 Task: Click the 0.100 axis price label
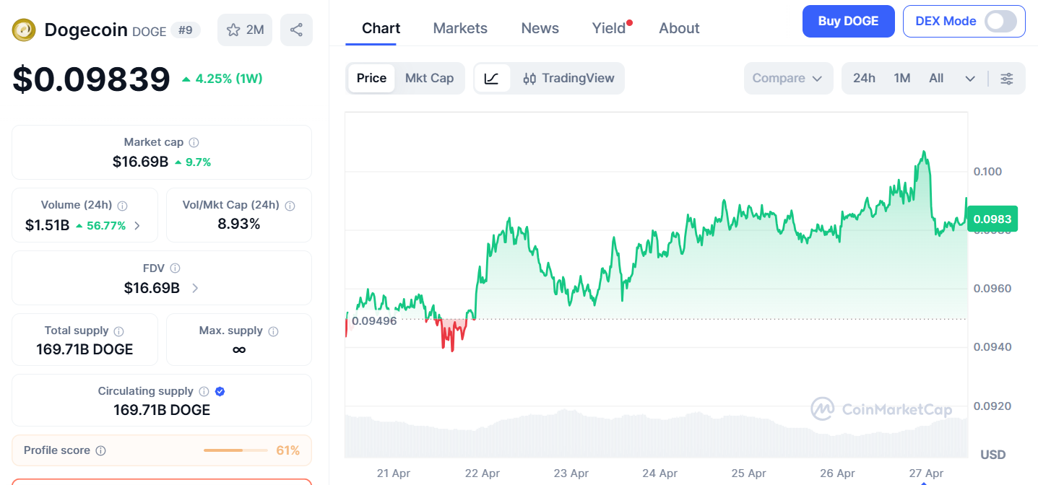[x=987, y=172]
